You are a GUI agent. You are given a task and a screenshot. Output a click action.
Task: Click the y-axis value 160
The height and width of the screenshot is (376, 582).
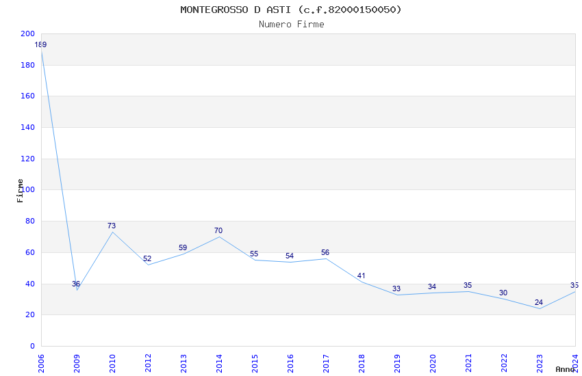pyautogui.click(x=27, y=96)
